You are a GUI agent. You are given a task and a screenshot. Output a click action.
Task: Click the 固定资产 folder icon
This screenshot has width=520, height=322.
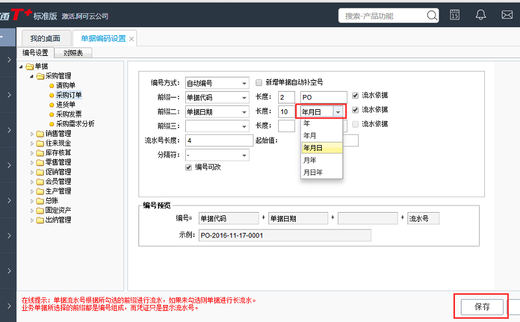pyautogui.click(x=40, y=211)
